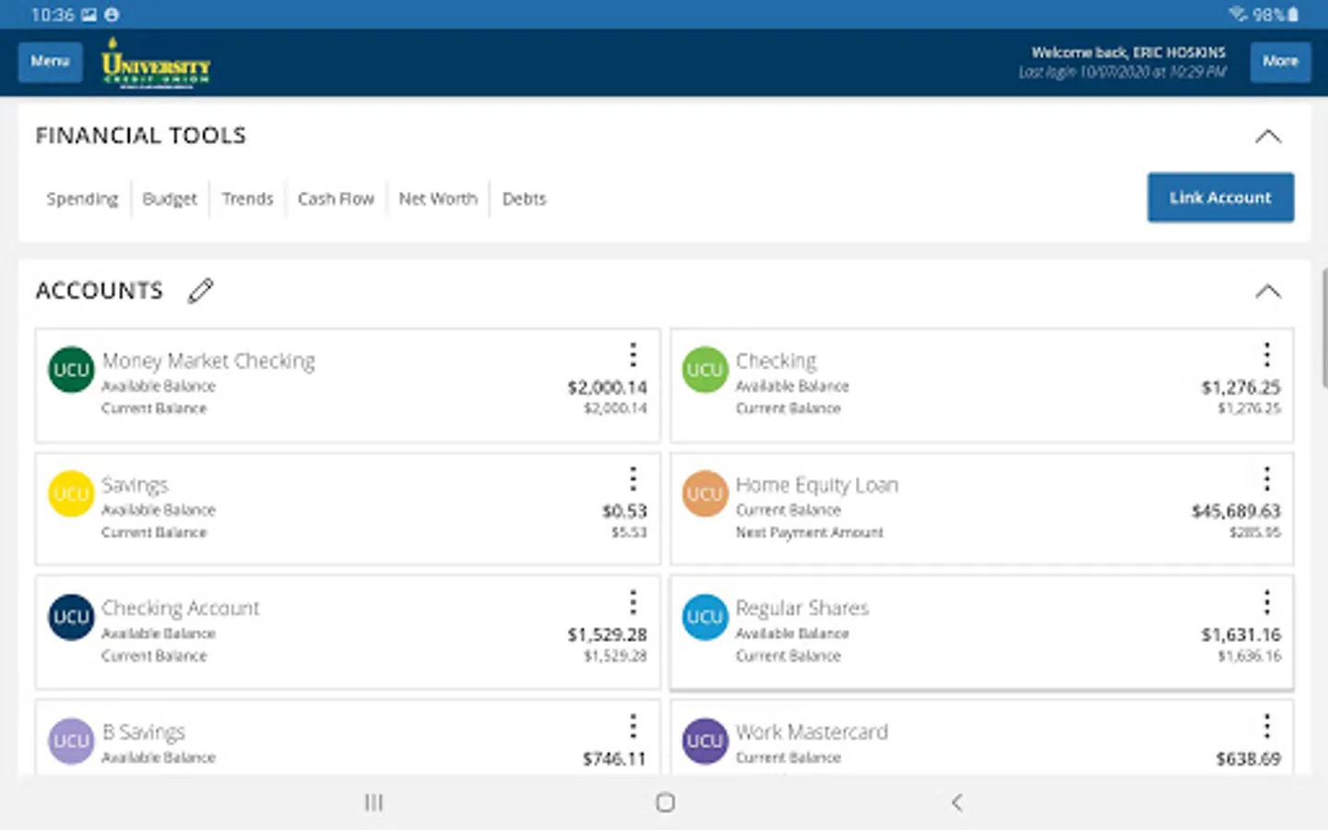Screen dimensions: 1328x830
Task: Collapse the Financial Tools section
Action: pos(1268,136)
